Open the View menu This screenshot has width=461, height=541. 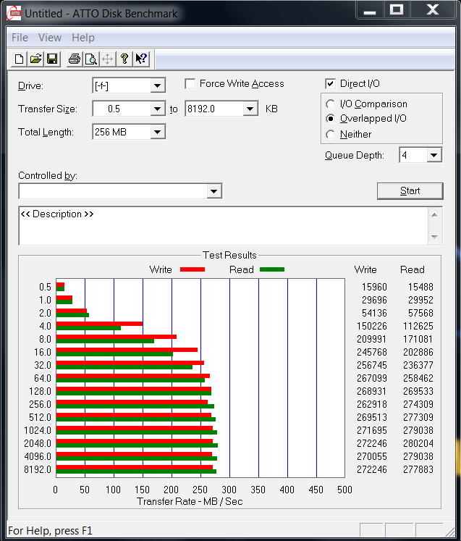click(50, 38)
